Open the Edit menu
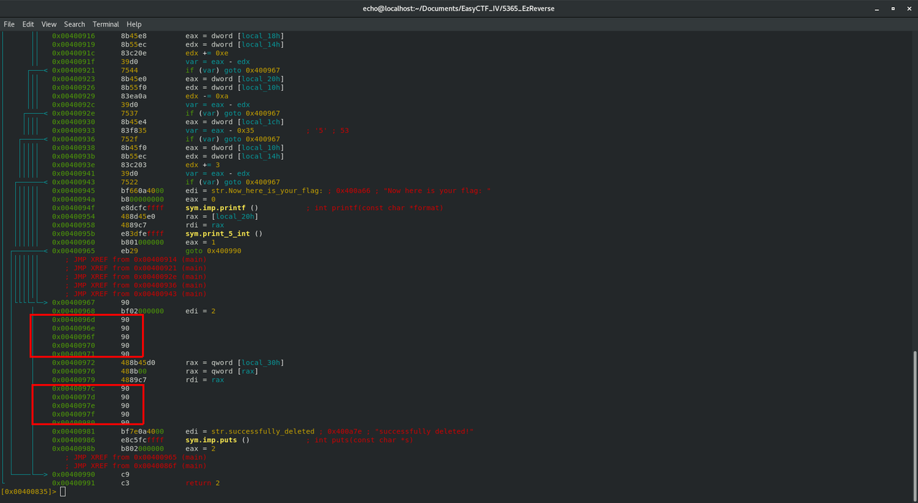The image size is (918, 503). (28, 24)
